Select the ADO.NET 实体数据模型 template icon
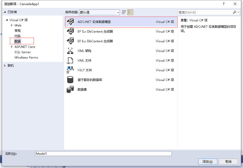Image resolution: width=243 pixels, height=168 pixels. pos(70,22)
